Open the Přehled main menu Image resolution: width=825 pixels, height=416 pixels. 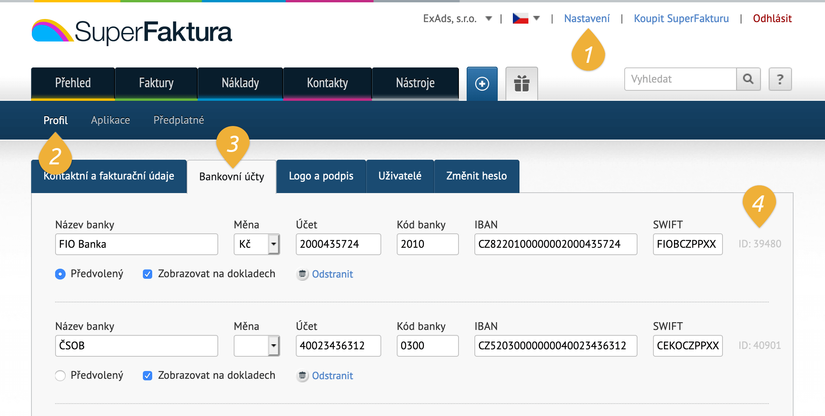coord(73,83)
